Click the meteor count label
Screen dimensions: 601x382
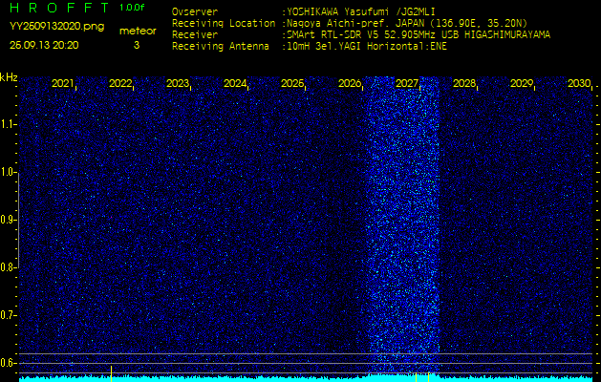[x=138, y=32]
